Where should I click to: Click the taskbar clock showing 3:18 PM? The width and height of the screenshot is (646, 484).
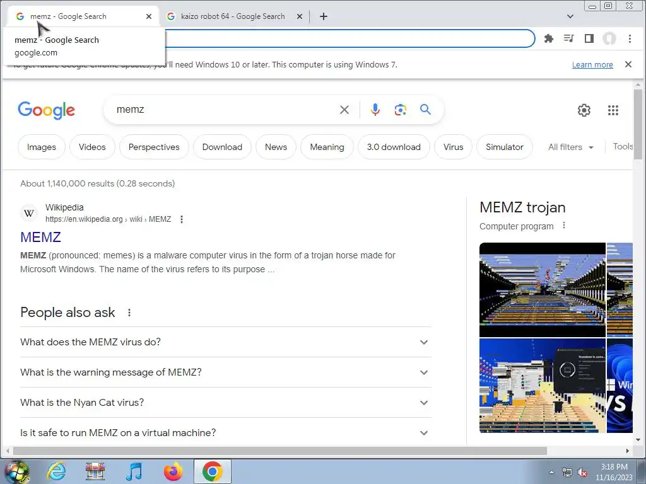[614, 472]
